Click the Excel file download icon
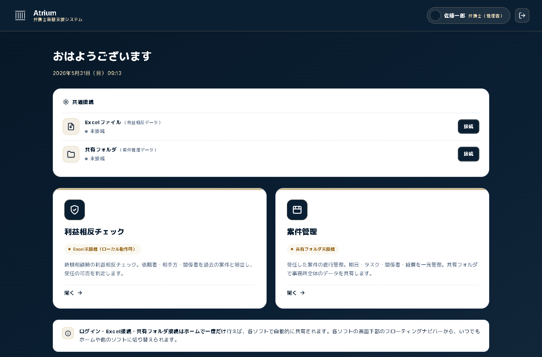The image size is (542, 357). point(71,127)
